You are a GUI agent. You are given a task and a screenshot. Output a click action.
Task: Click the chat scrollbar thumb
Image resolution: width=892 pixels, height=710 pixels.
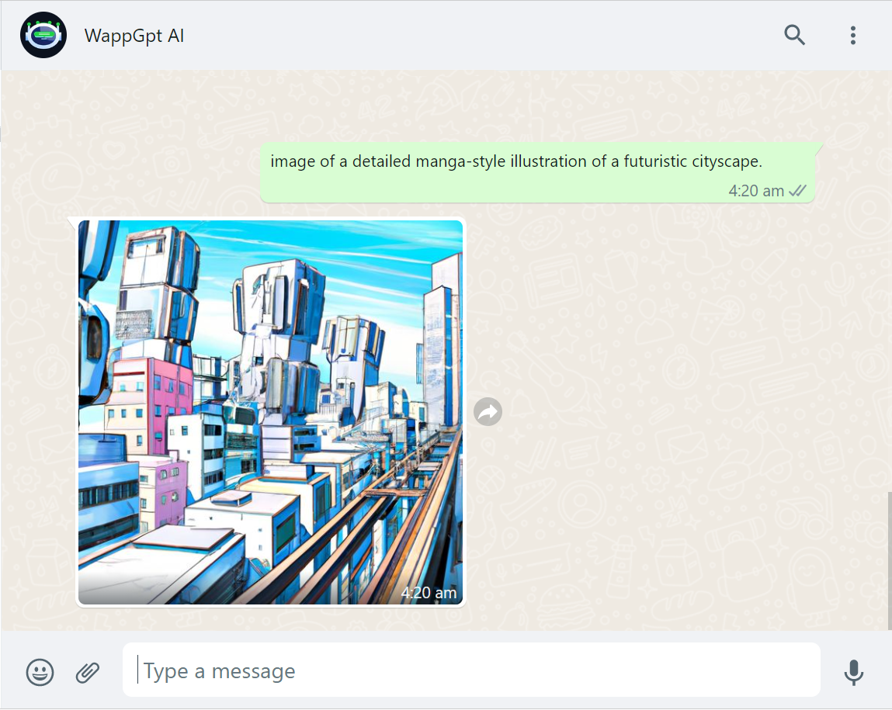[x=889, y=559]
